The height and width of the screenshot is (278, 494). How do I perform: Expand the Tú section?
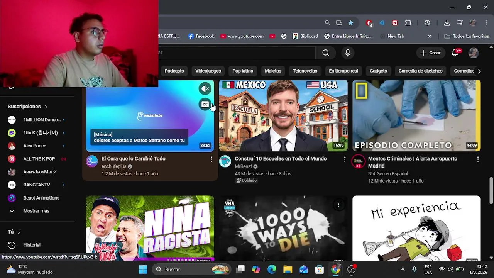pos(14,232)
